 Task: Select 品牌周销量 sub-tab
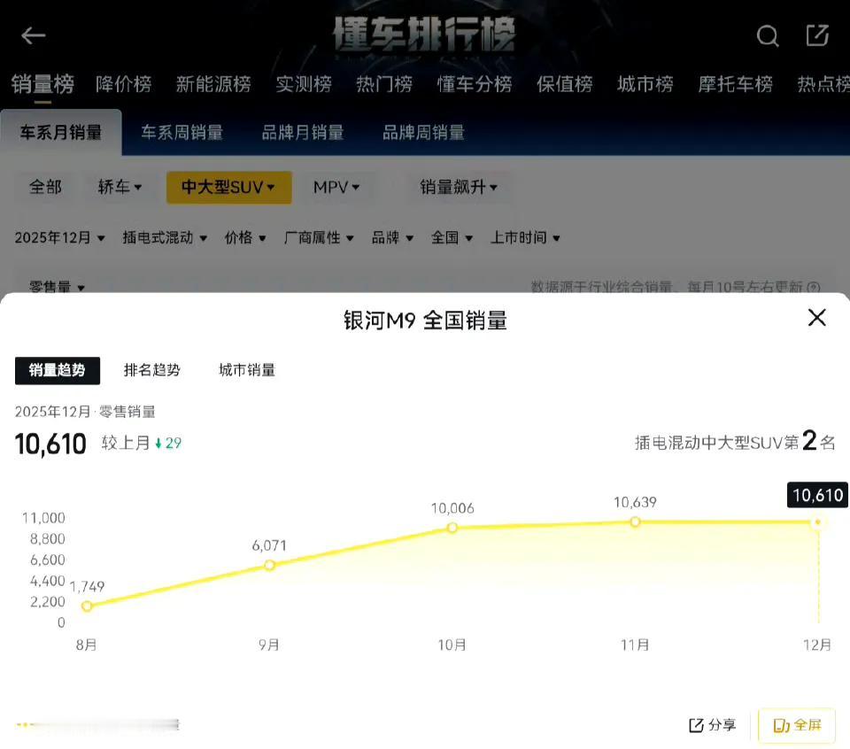[423, 132]
